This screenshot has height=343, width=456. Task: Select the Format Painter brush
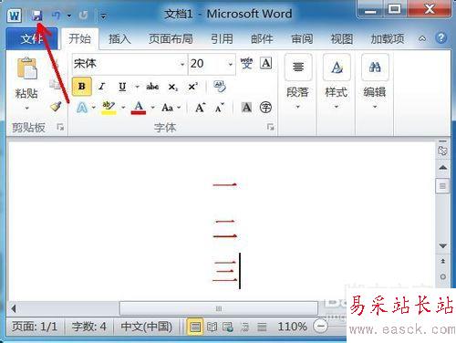tap(56, 106)
